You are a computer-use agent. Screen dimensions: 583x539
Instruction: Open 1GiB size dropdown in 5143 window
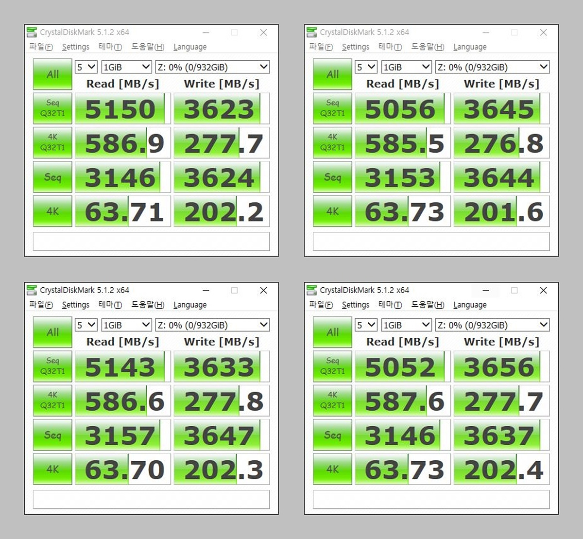(x=126, y=325)
